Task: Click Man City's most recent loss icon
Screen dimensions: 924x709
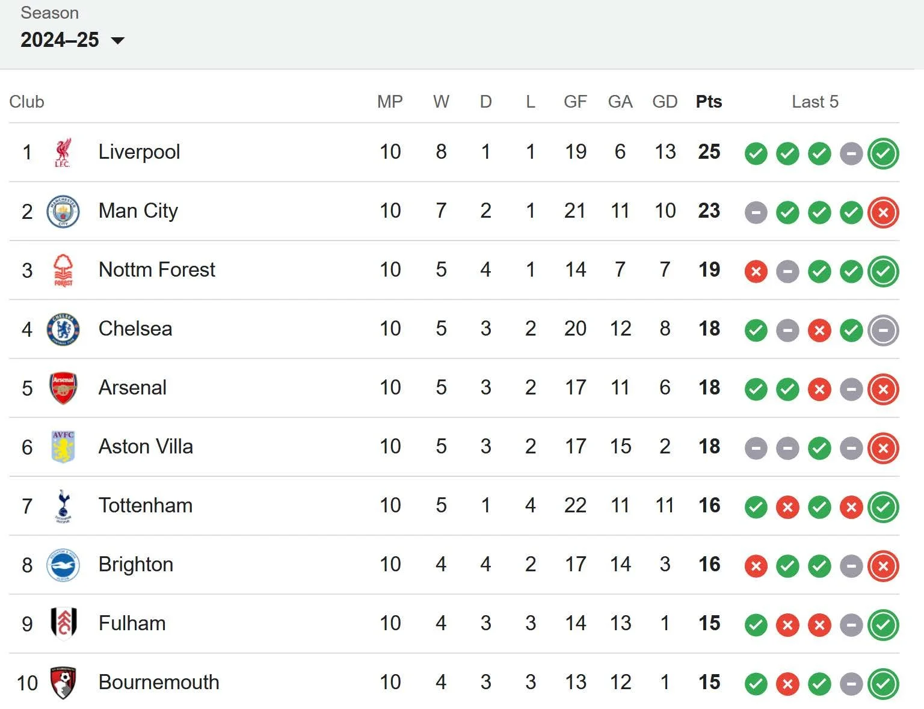Action: [883, 212]
